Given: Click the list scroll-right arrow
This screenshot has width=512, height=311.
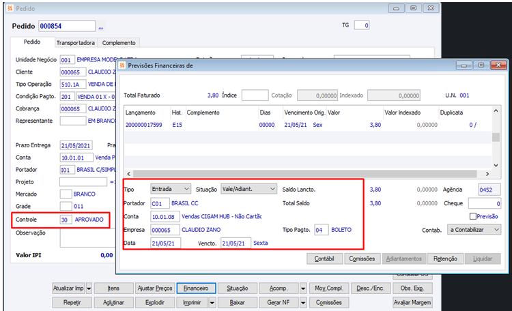Looking at the screenshot, I should (x=487, y=174).
